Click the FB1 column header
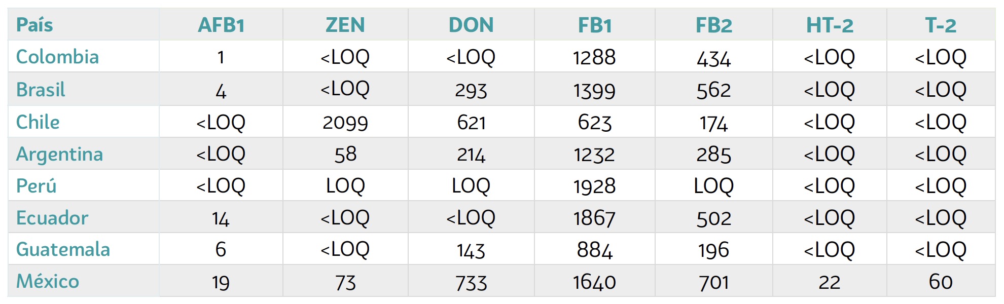 pos(595,25)
